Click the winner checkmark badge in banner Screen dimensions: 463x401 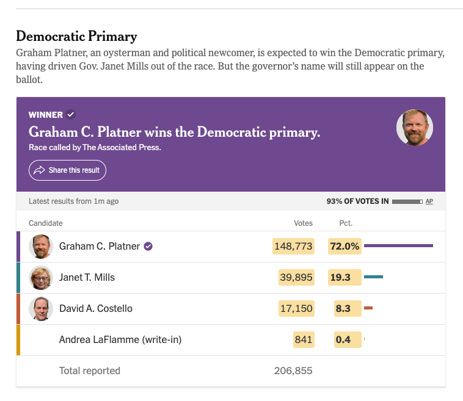tap(71, 115)
